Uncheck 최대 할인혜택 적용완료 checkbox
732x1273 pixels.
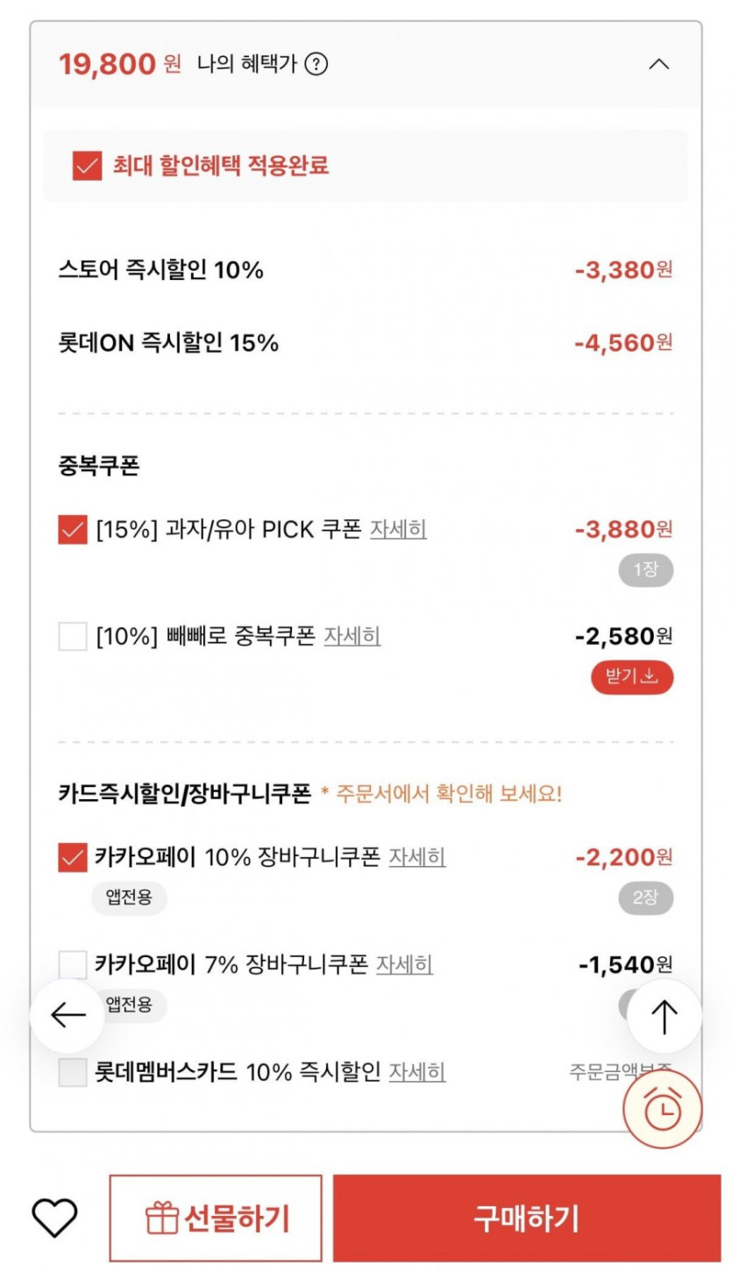coord(87,166)
